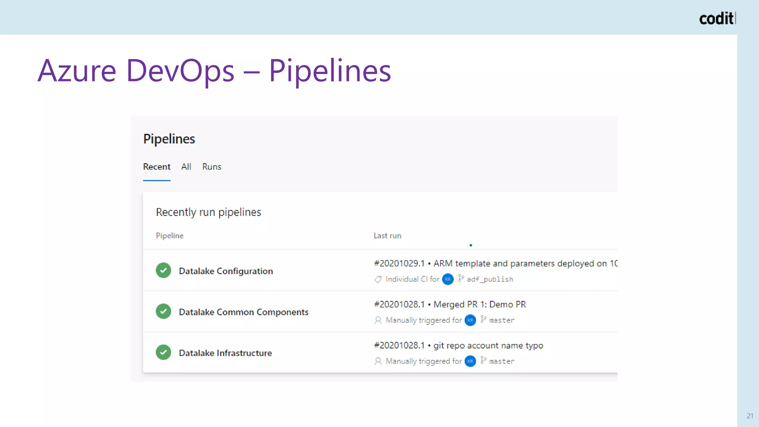The height and width of the screenshot is (427, 759).
Task: Select the adf_publish branch label
Action: tap(490, 279)
